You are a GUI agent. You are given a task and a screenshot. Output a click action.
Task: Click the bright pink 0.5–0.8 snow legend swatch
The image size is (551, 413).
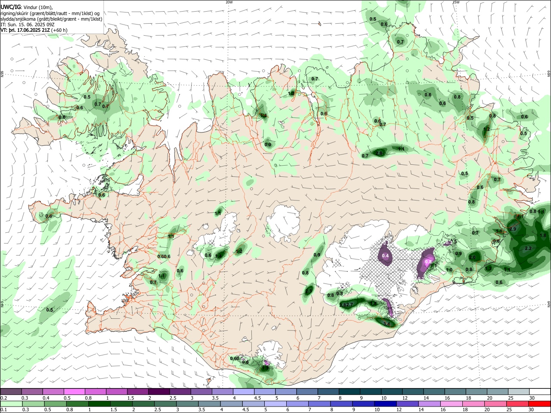[x=74, y=391]
